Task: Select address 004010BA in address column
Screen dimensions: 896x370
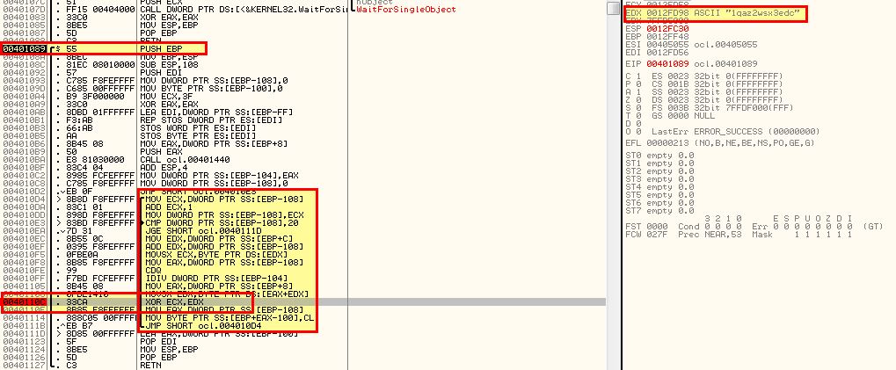Action: pos(22,160)
